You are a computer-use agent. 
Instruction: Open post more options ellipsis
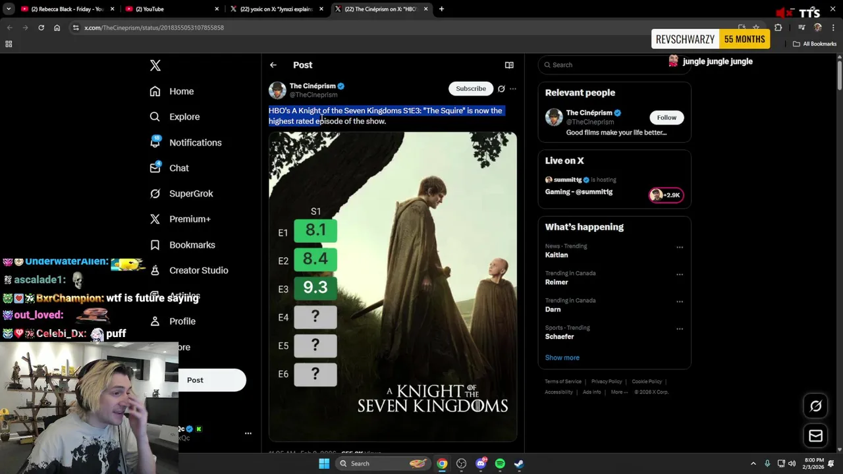(x=513, y=88)
